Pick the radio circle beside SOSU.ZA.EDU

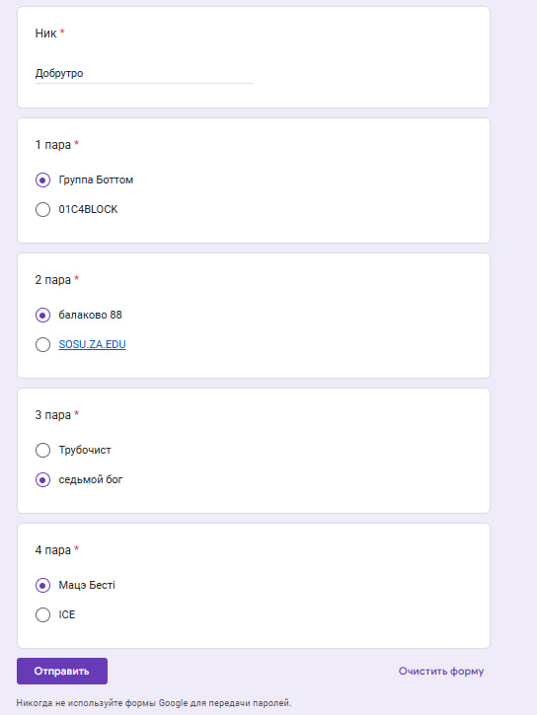[42, 345]
